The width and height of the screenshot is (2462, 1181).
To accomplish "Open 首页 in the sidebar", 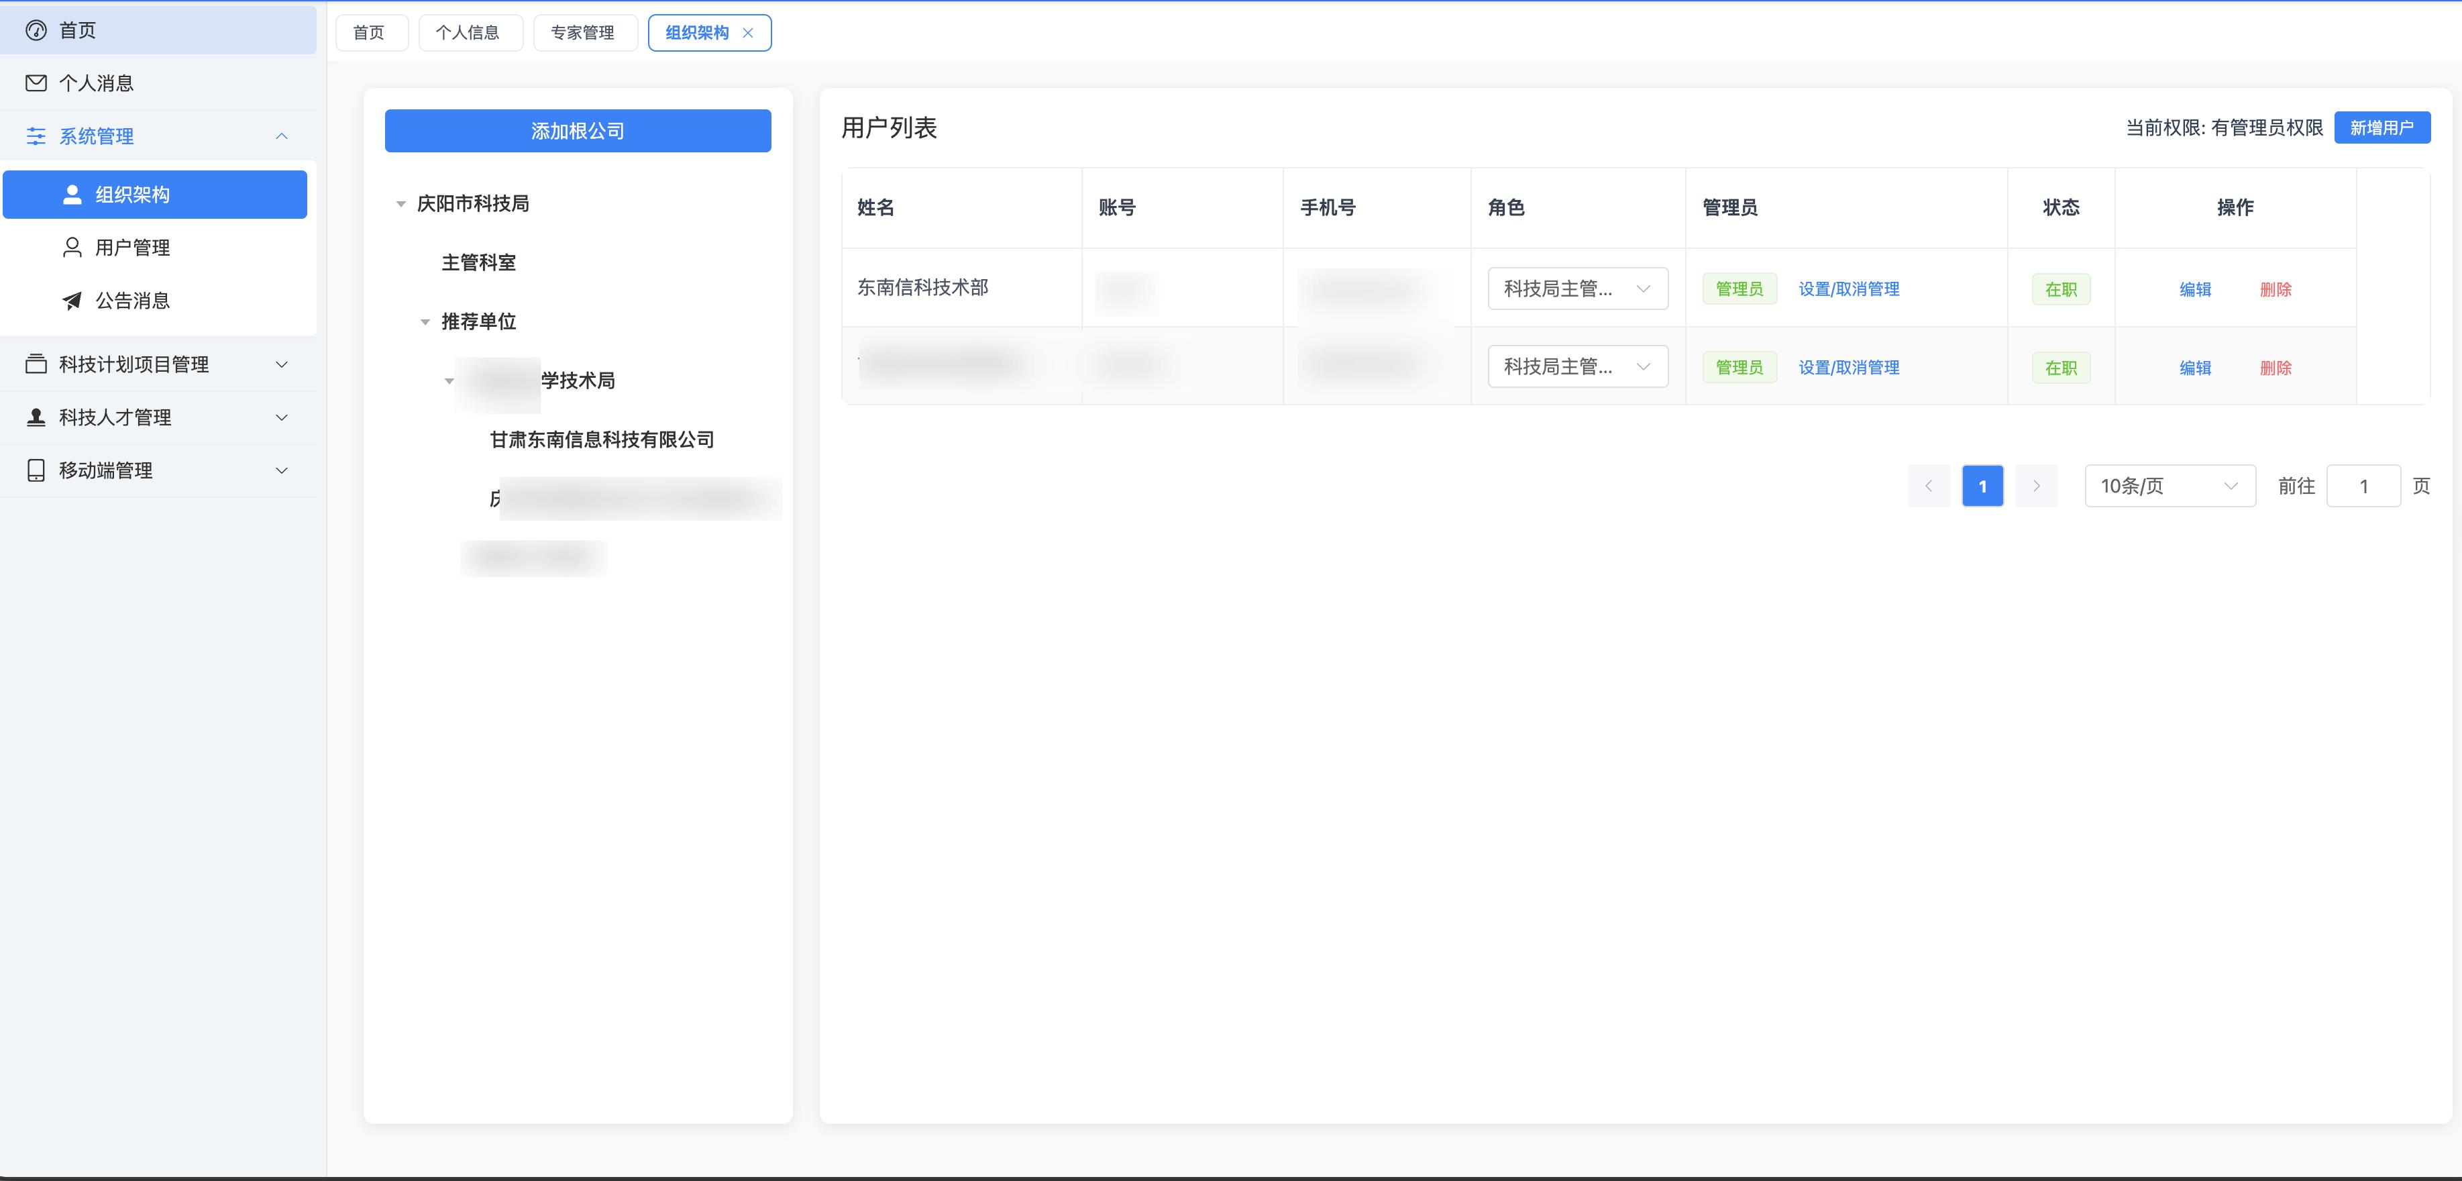I will (158, 31).
